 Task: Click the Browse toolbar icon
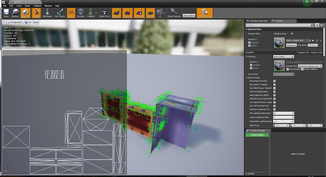pyautogui.click(x=15, y=13)
